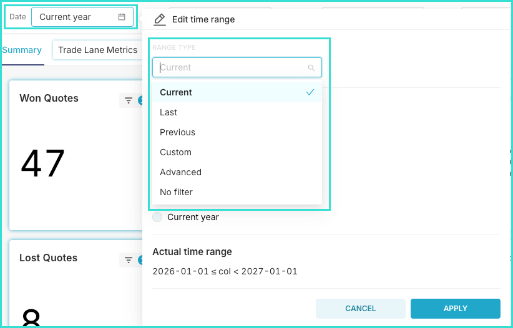Screen dimensions: 513x328
Task: Open the Trade Lane Metrics tab
Action: coord(97,50)
